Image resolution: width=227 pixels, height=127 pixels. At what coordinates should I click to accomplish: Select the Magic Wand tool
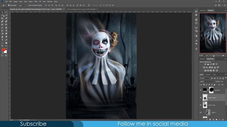pos(6,16)
